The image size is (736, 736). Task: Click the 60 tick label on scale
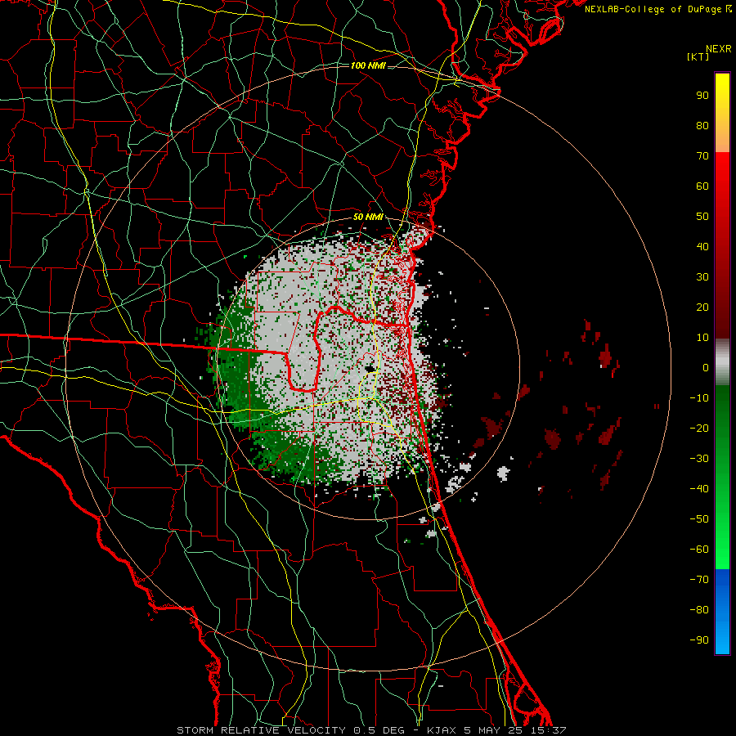point(702,186)
